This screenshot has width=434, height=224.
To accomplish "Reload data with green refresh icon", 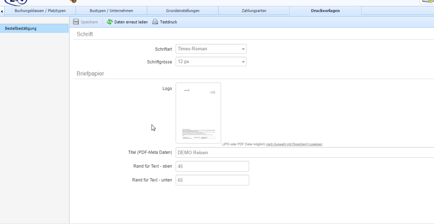I will point(110,22).
